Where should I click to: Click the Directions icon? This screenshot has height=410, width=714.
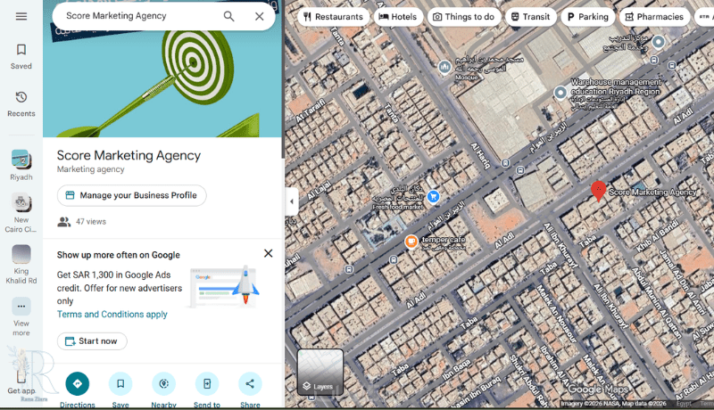click(77, 383)
